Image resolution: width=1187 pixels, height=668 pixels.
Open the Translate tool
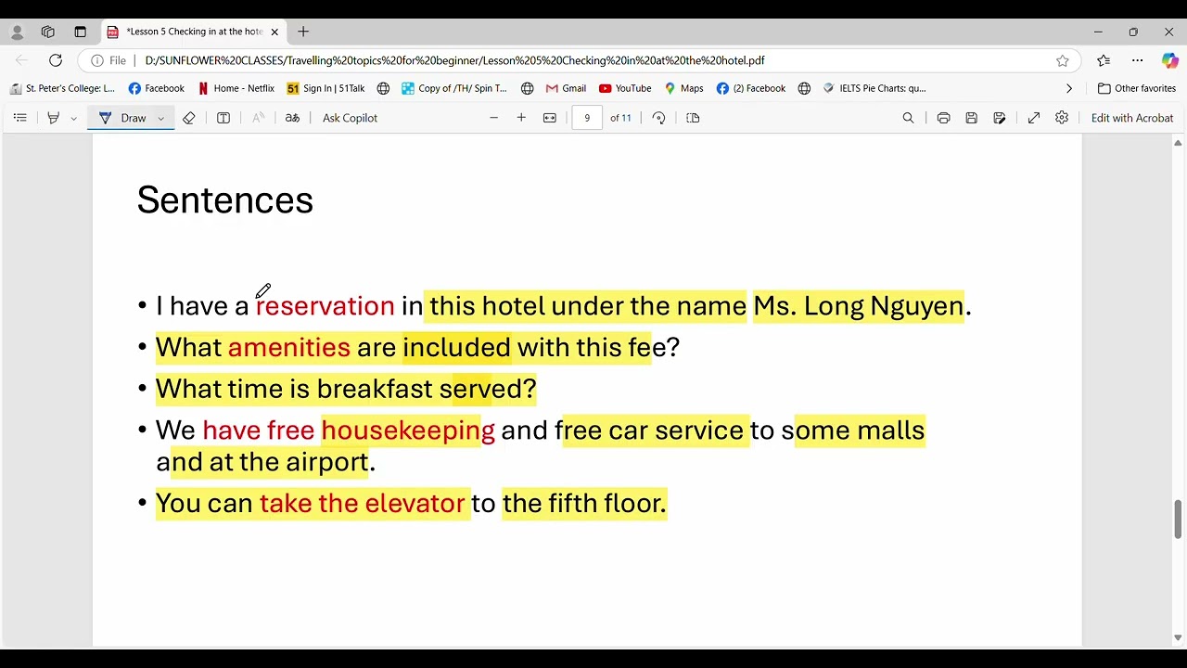[292, 118]
